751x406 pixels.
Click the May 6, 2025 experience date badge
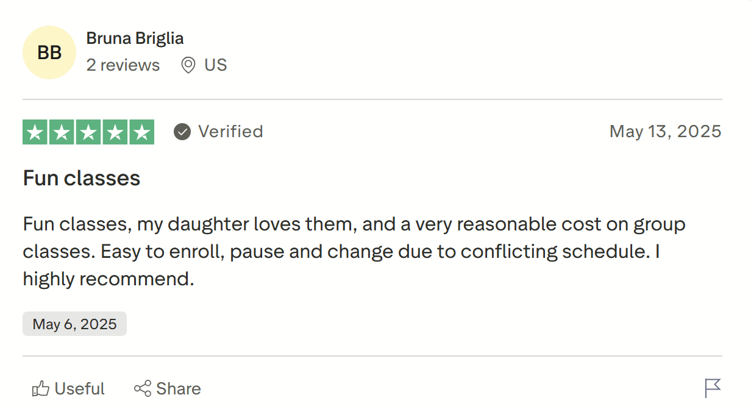pyautogui.click(x=74, y=324)
